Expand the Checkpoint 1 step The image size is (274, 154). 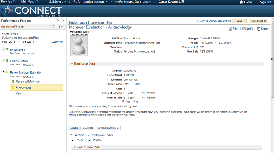(x=3, y=50)
